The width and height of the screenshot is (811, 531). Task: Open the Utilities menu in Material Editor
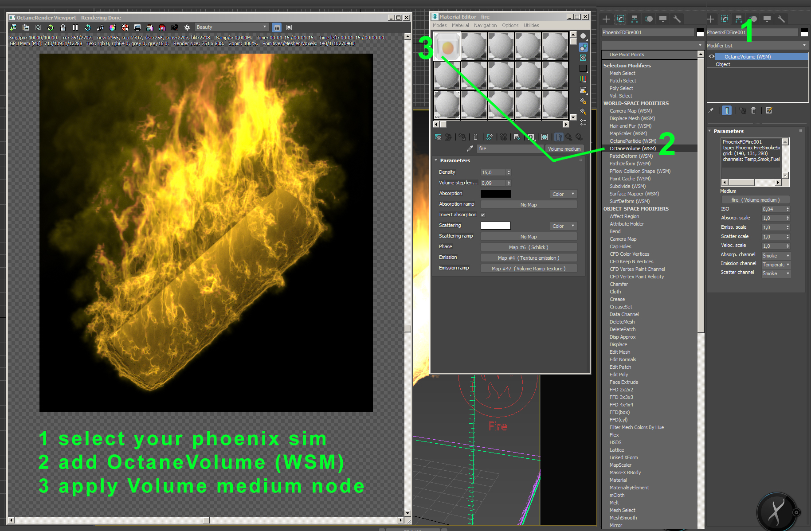tap(531, 25)
